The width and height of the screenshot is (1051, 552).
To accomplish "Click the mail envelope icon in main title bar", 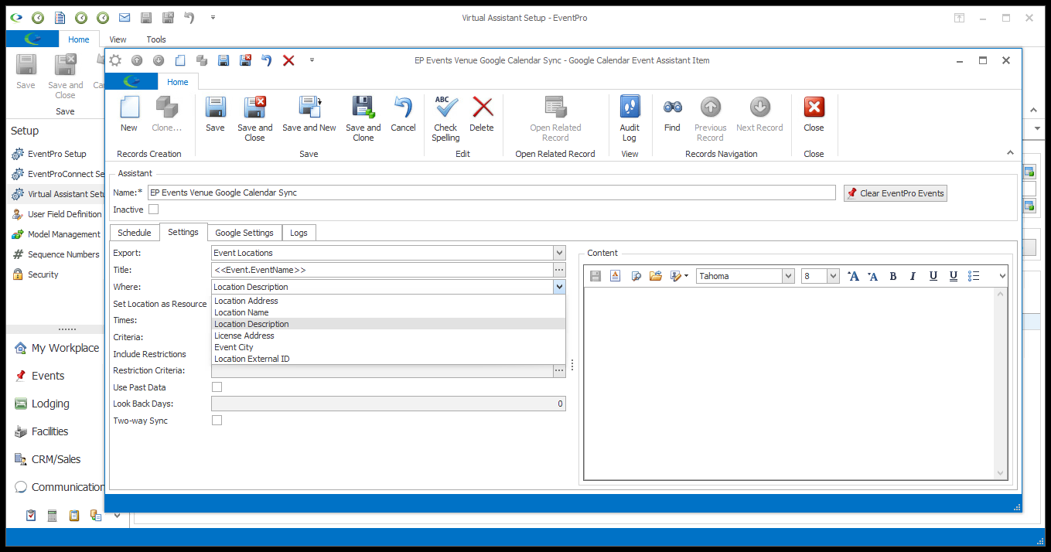I will pos(125,17).
